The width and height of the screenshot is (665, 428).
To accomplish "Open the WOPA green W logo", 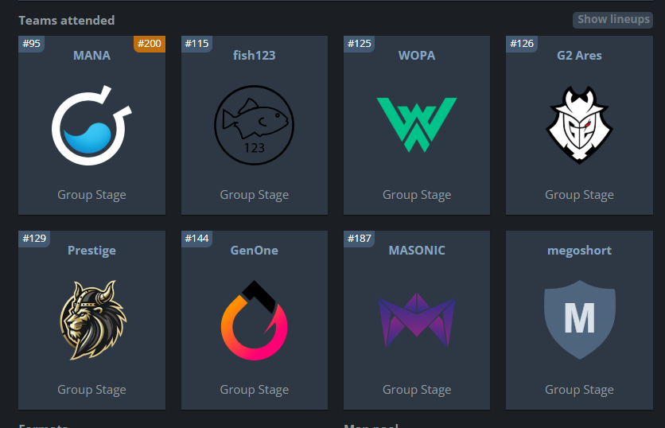I will 417,125.
